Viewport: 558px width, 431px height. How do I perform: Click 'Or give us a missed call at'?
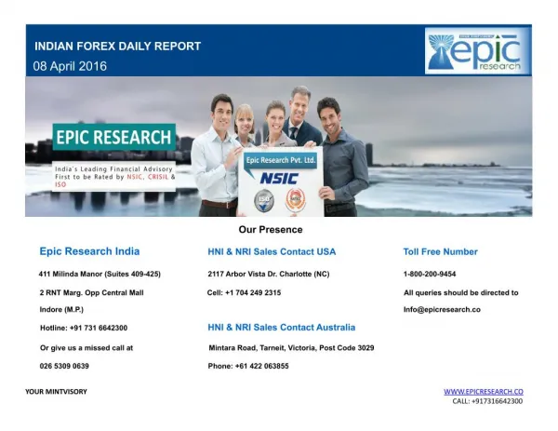tap(86, 348)
